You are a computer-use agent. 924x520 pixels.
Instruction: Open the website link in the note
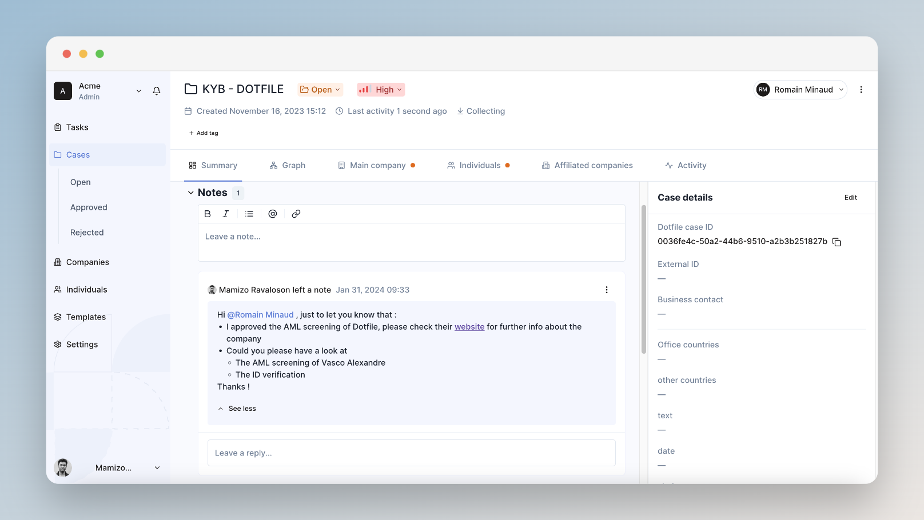(469, 327)
